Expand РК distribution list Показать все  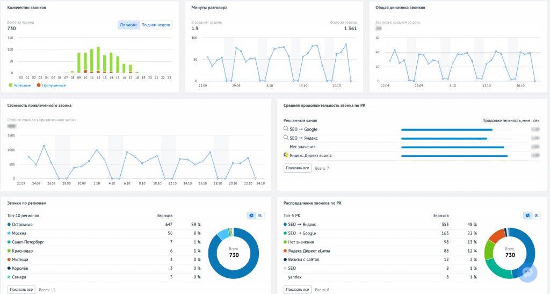point(297,290)
